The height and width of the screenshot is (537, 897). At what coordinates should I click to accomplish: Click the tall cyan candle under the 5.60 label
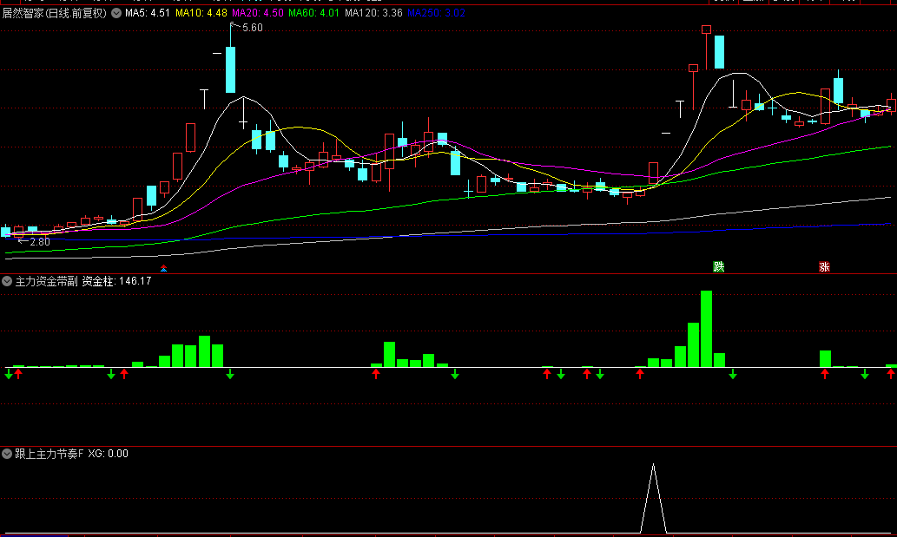tap(230, 69)
